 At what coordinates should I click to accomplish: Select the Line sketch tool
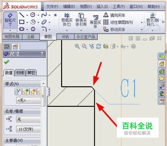pos(22,15)
